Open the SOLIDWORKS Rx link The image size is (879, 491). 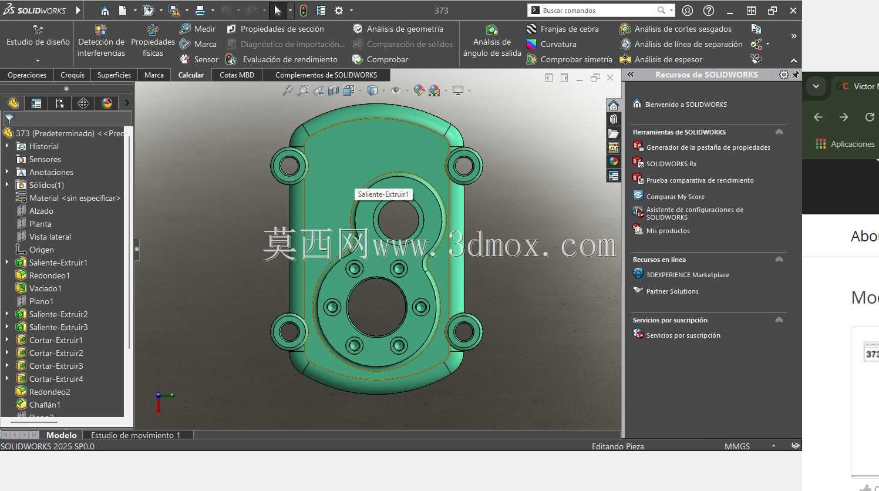pos(671,164)
